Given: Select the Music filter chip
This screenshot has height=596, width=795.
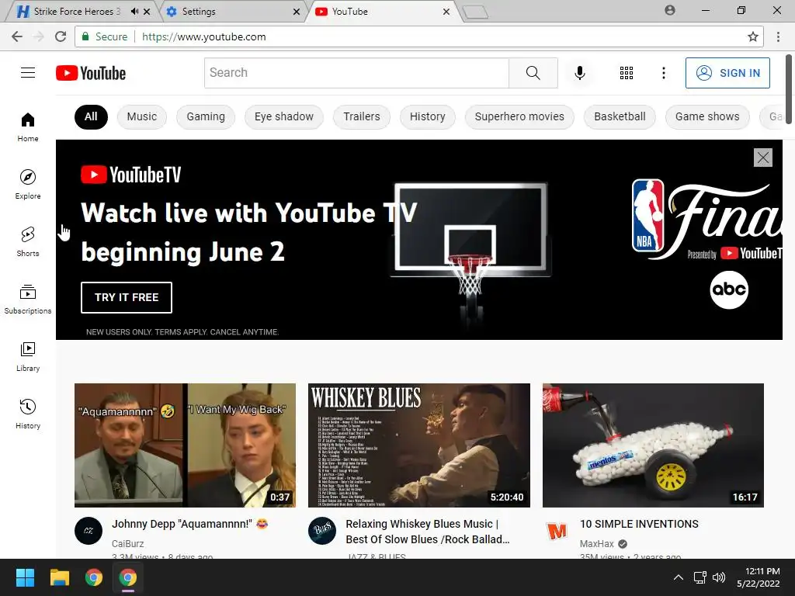Looking at the screenshot, I should click(x=142, y=117).
